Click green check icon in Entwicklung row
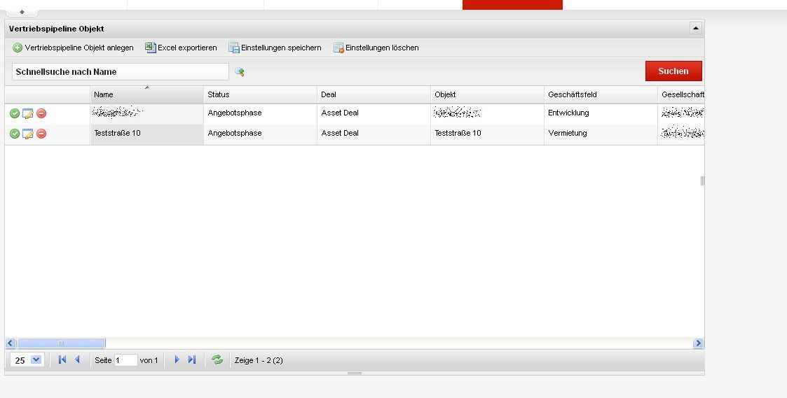The image size is (787, 398). click(x=15, y=113)
